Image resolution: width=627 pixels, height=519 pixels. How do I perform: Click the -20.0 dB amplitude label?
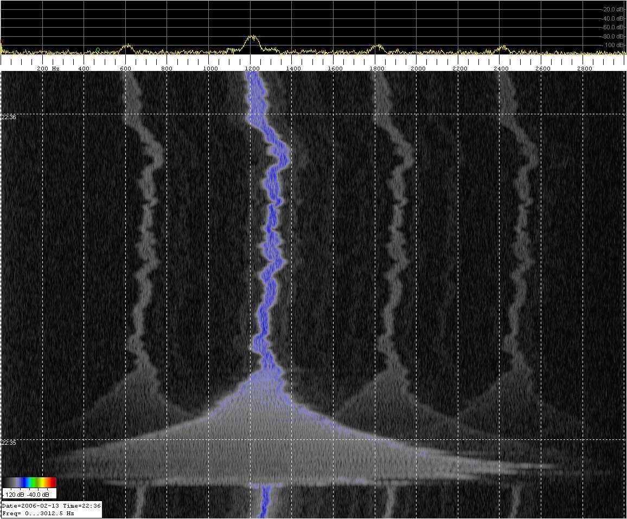click(x=614, y=9)
